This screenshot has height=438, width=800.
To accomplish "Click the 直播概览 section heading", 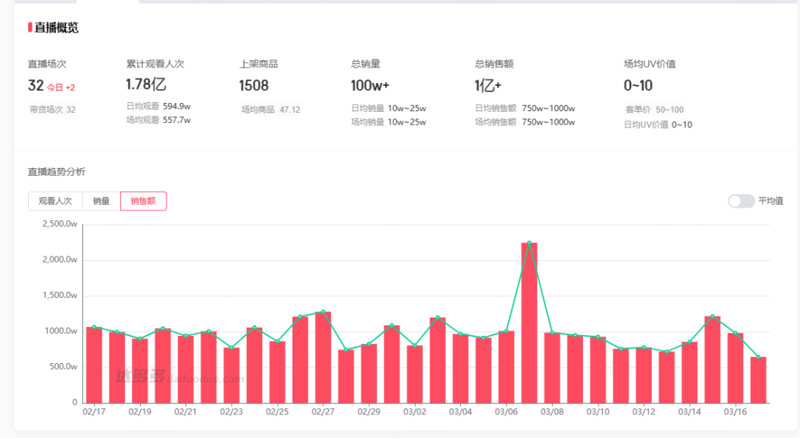I will 56,27.
